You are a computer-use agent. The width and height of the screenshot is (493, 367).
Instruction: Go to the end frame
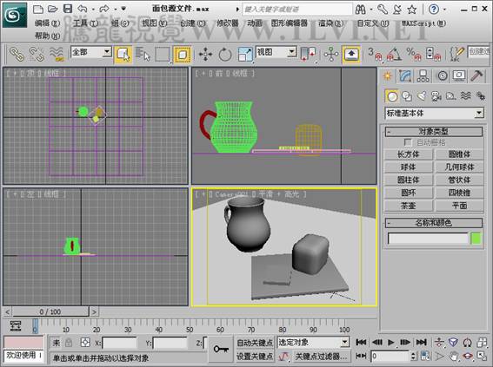(422, 342)
